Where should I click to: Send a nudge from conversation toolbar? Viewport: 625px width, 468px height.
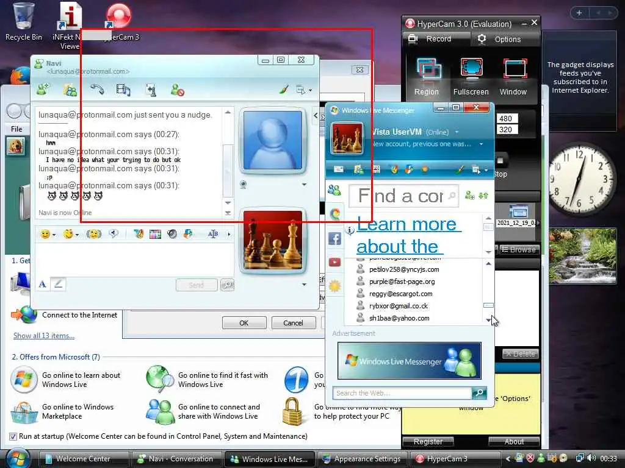(94, 234)
